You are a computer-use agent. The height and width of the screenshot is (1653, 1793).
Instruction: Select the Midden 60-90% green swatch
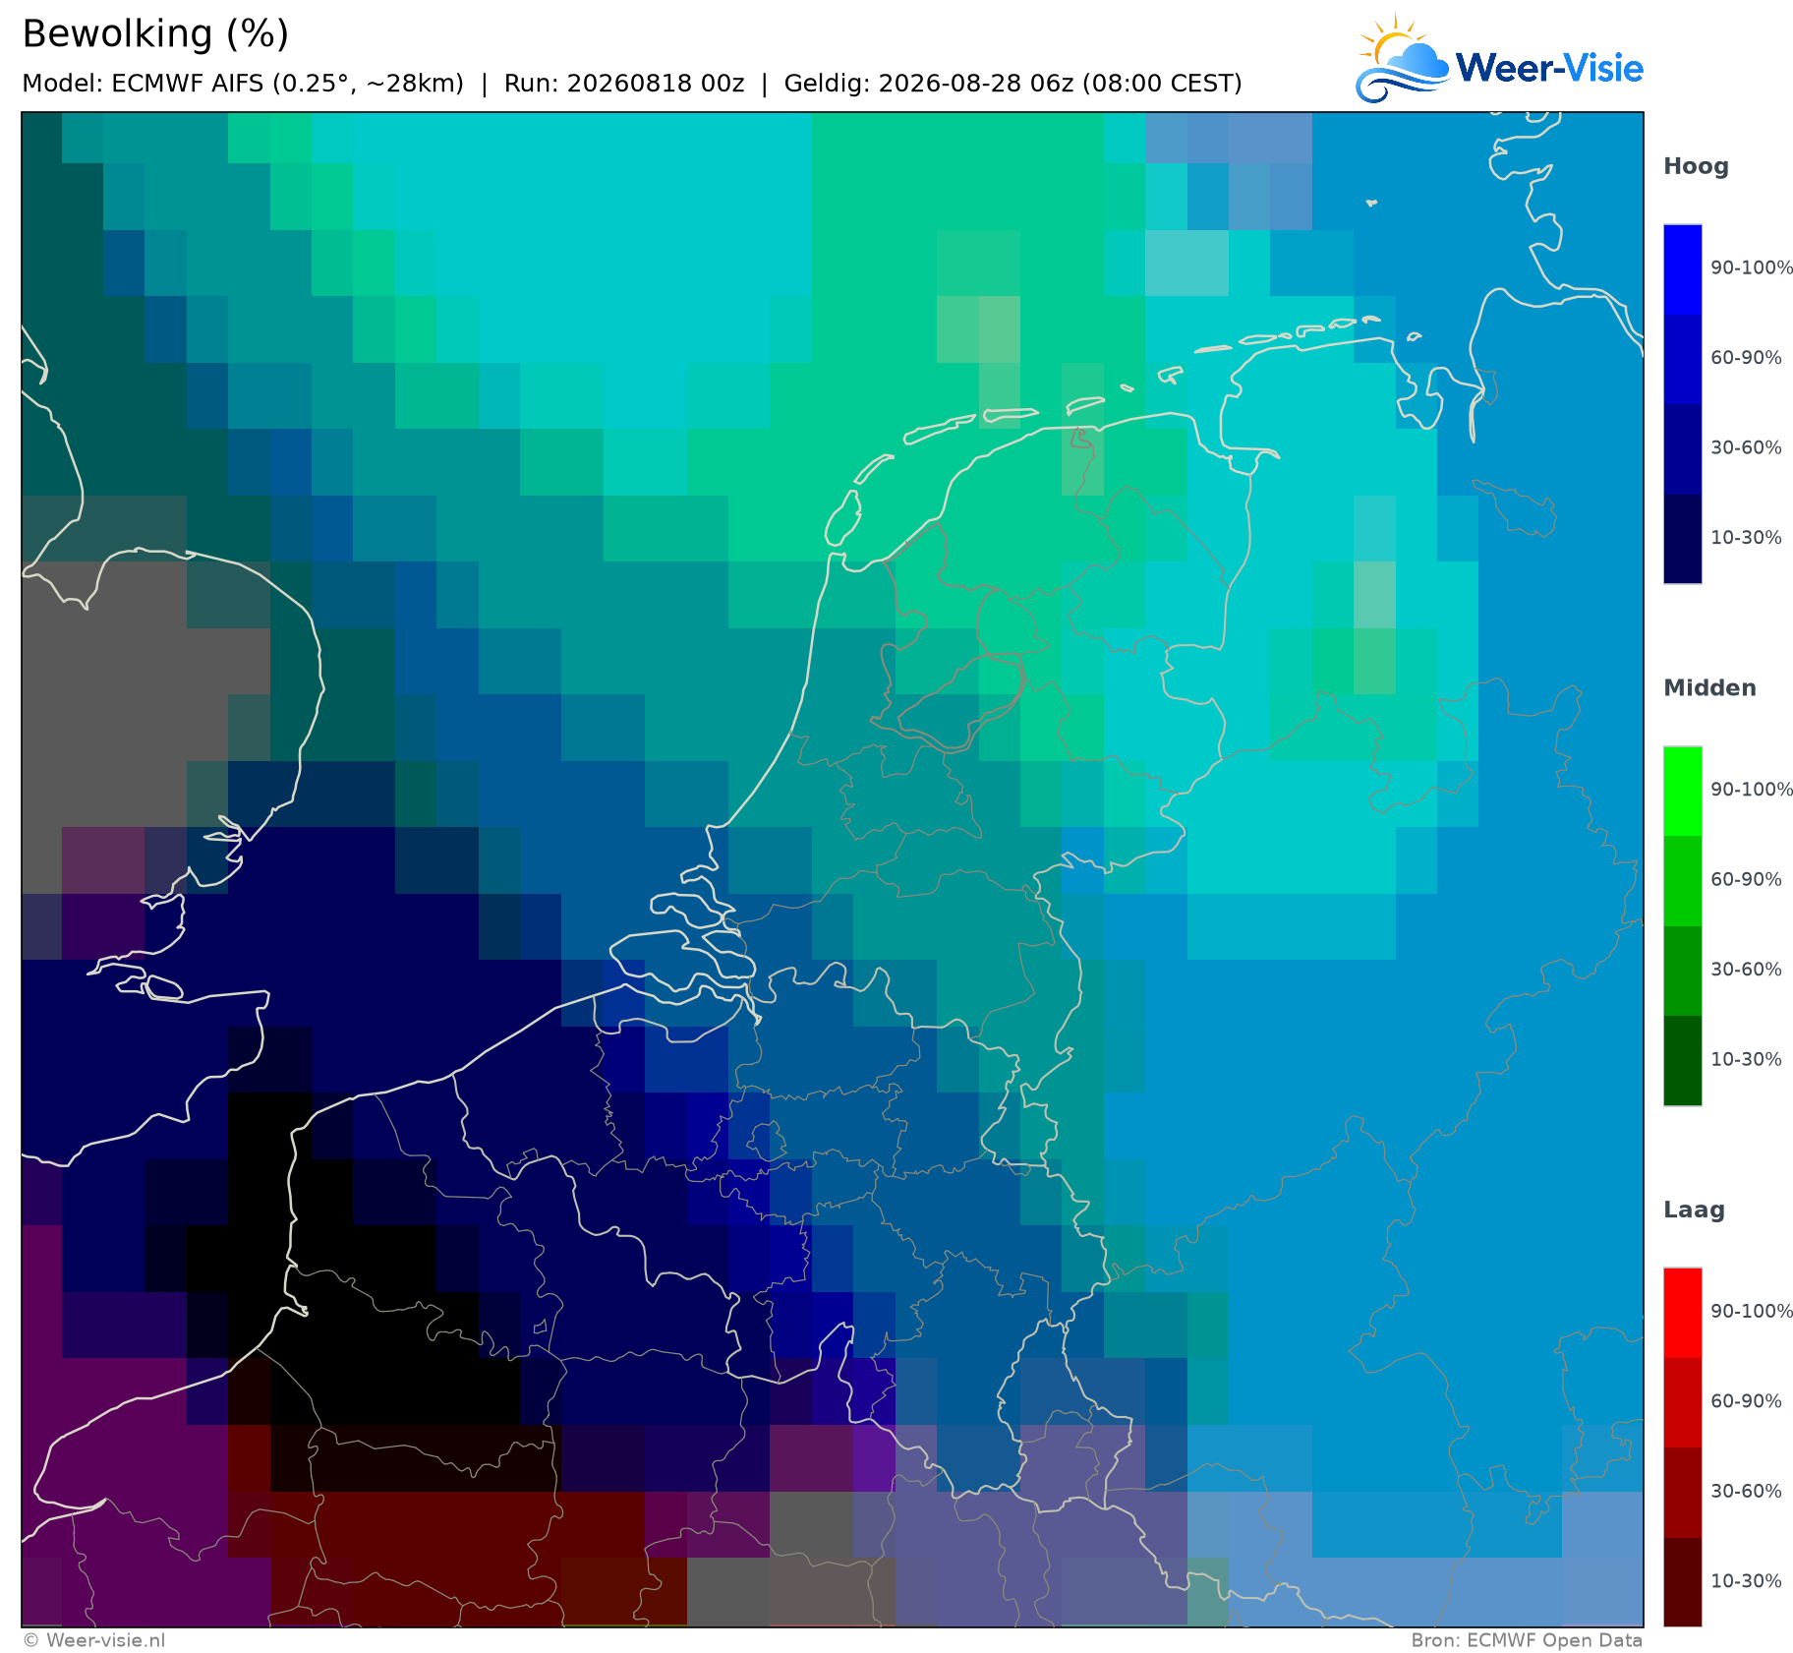pyautogui.click(x=1682, y=881)
